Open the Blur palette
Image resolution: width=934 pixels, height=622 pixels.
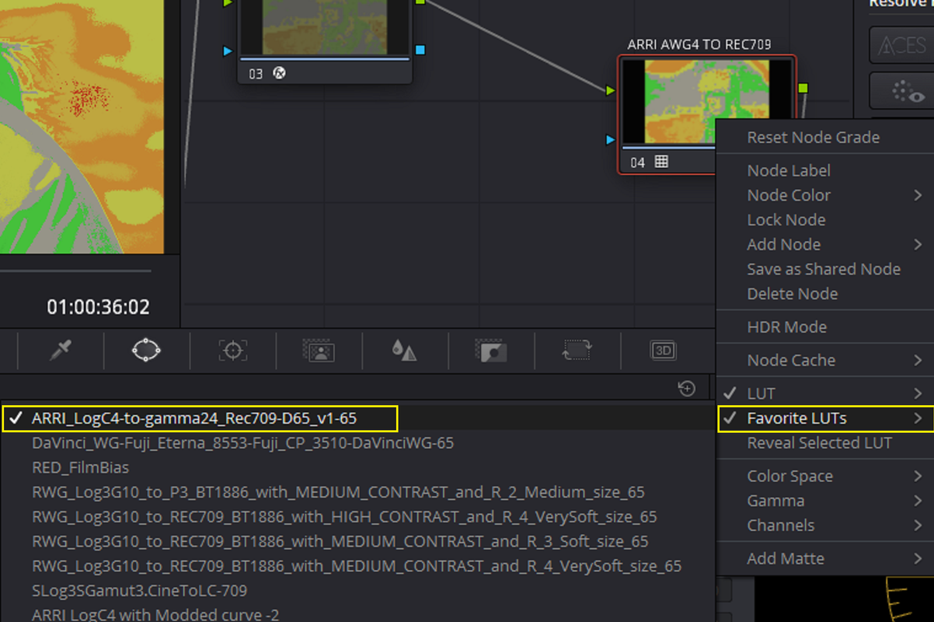(x=404, y=351)
